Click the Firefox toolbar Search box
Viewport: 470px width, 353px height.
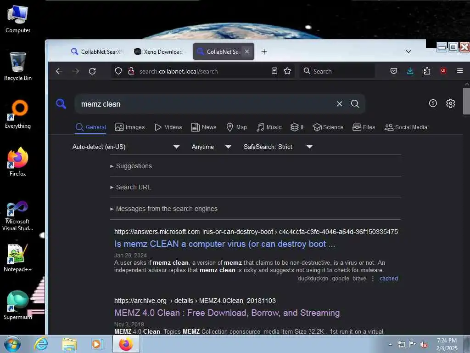pos(337,71)
